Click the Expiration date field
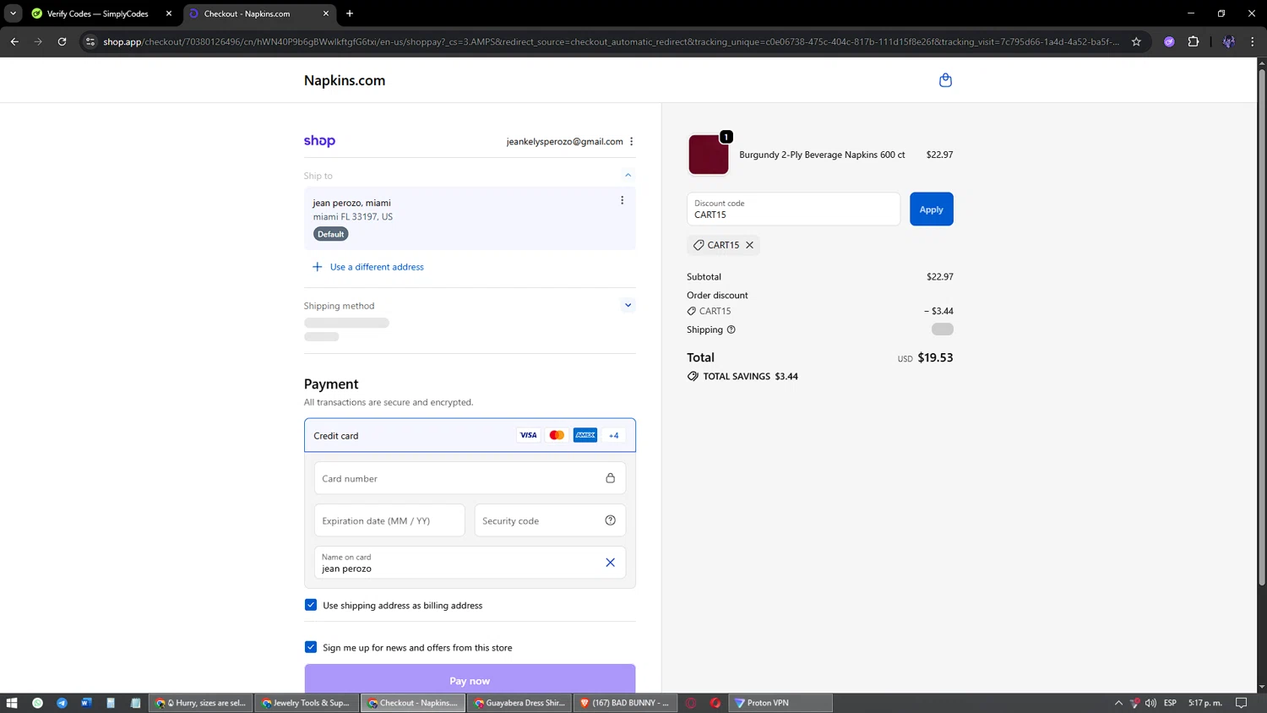The height and width of the screenshot is (713, 1267). [x=389, y=520]
